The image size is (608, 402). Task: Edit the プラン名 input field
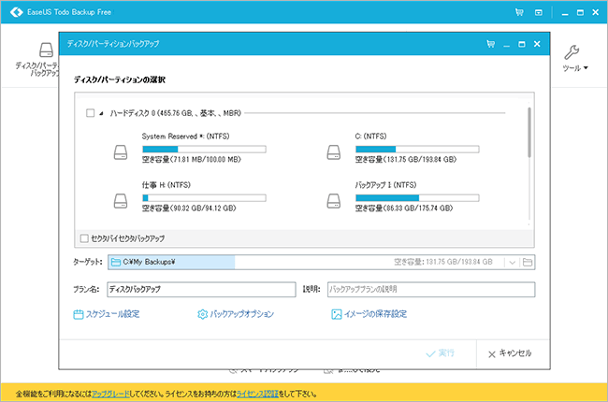pos(201,289)
